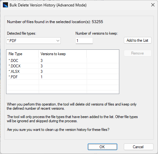Select the *.PDF row in list
Viewport: 158px width, 154px height.
63,77
